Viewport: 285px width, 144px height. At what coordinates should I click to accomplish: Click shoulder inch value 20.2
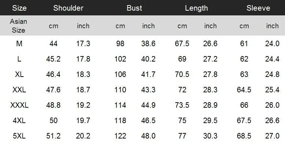coord(83,136)
